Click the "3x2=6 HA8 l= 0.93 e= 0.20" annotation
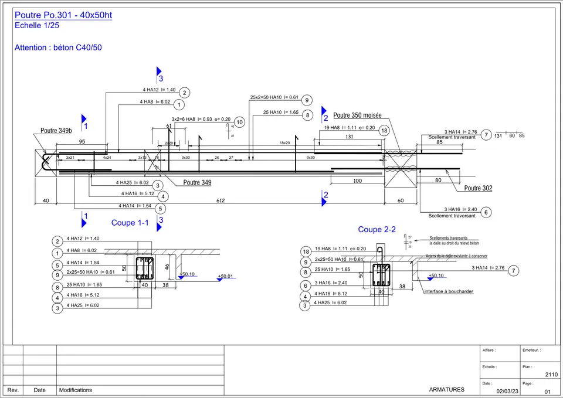This screenshot has width=563, height=398. [x=201, y=119]
